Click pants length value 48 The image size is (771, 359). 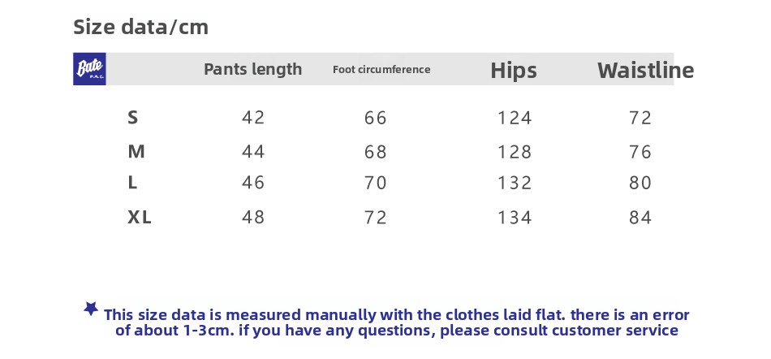click(253, 218)
